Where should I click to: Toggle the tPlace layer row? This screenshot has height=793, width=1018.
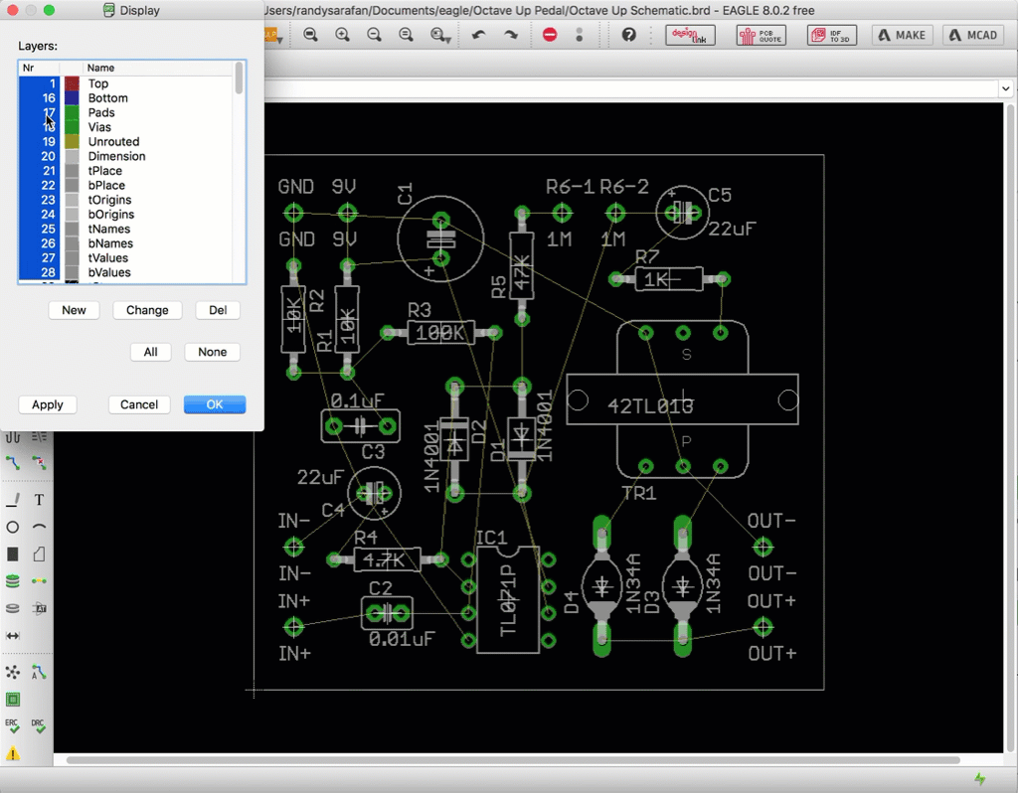tap(125, 171)
